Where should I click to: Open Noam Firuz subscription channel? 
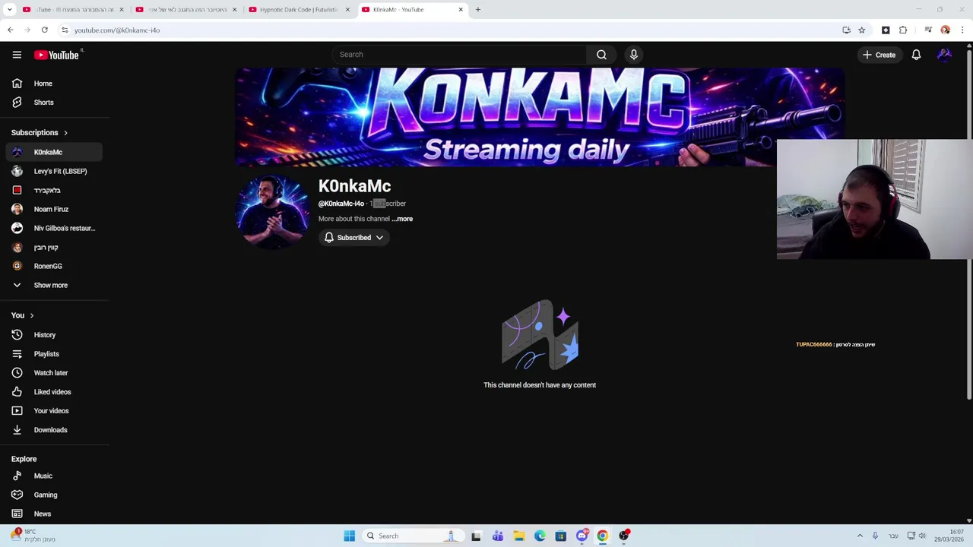click(54, 209)
